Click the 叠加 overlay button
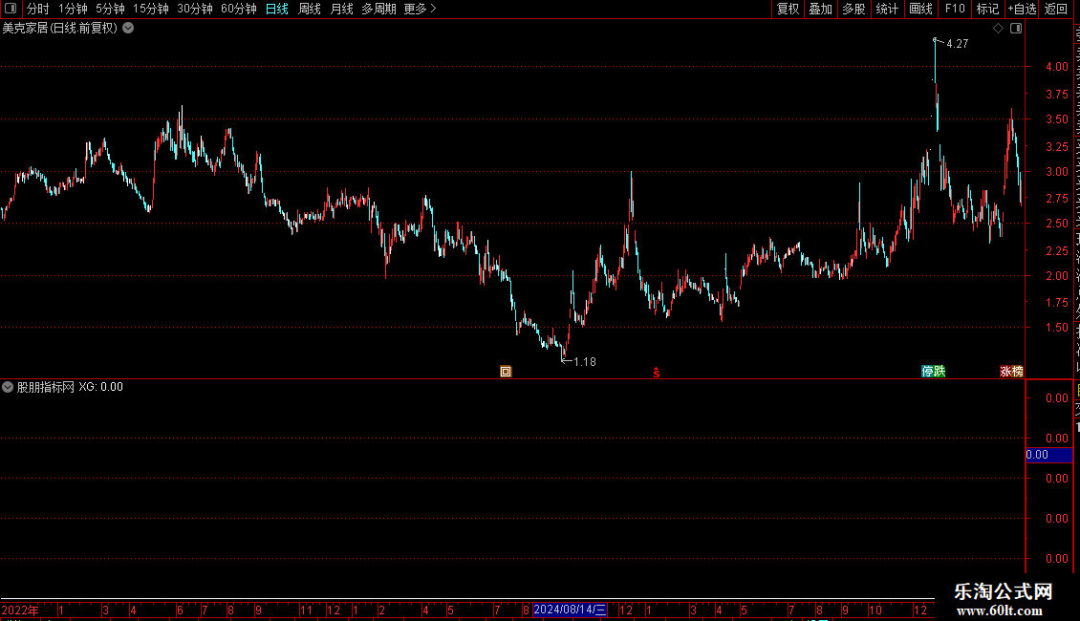Screen dimensions: 1080x621 [820, 9]
